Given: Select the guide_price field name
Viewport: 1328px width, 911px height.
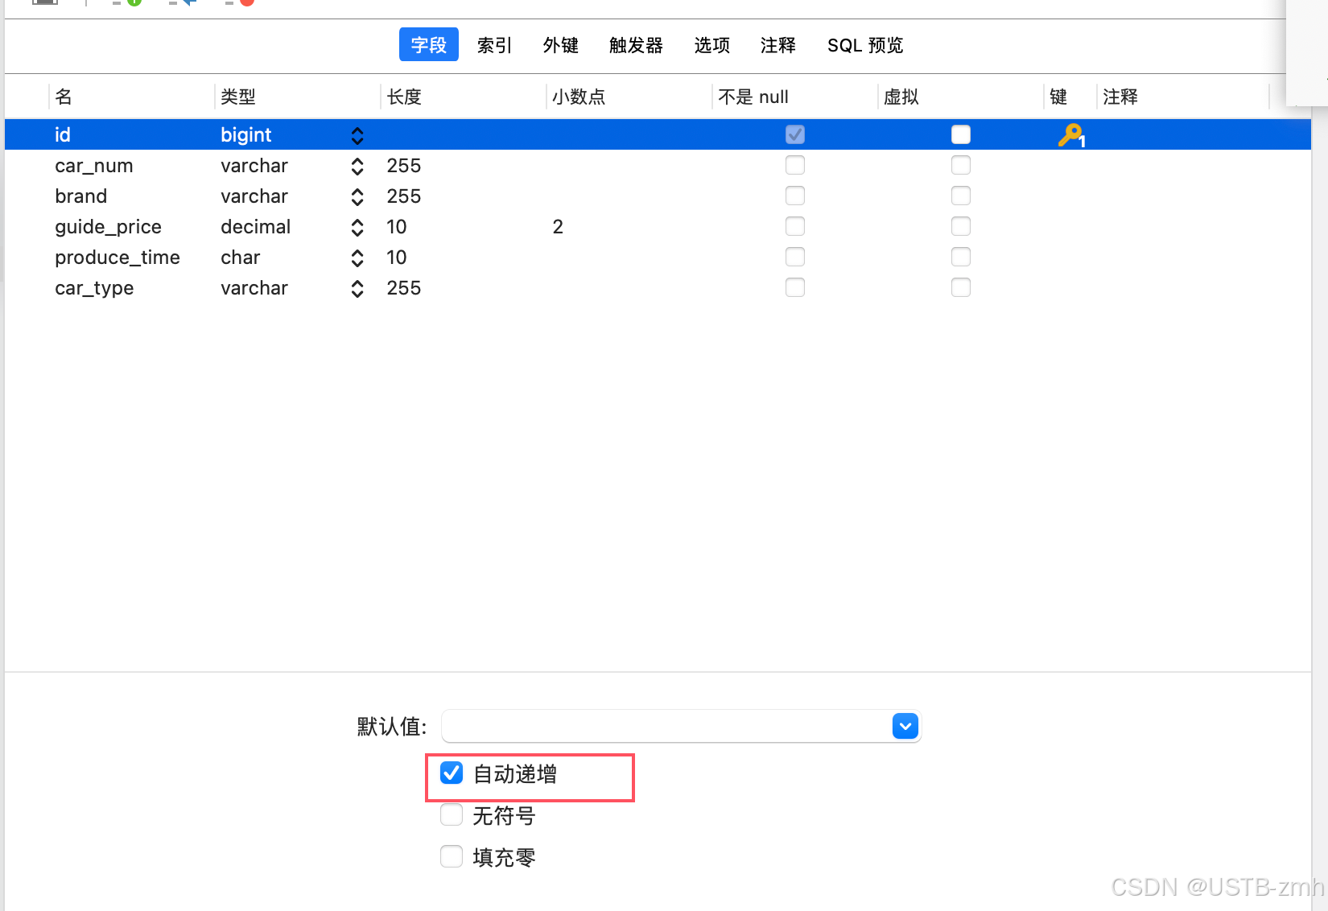Looking at the screenshot, I should click(x=109, y=227).
